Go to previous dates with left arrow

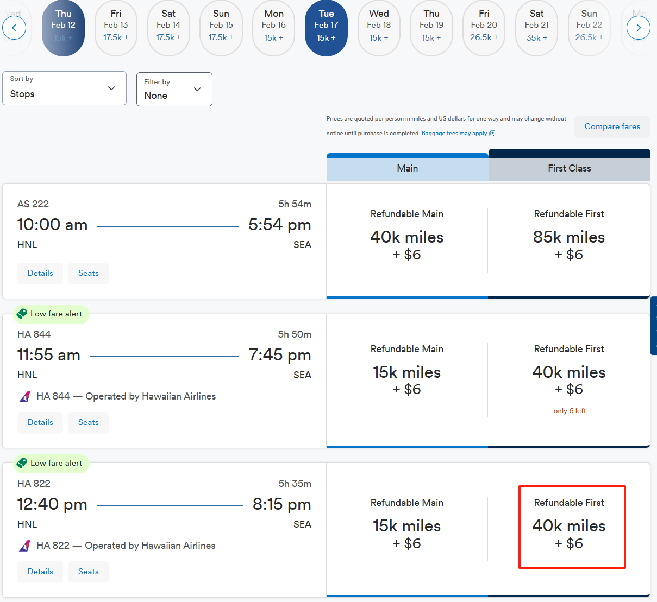click(x=14, y=28)
